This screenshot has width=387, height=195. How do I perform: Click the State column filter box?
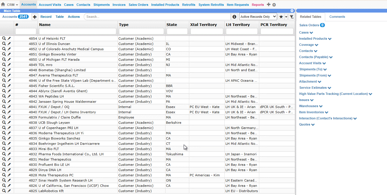point(177,31)
